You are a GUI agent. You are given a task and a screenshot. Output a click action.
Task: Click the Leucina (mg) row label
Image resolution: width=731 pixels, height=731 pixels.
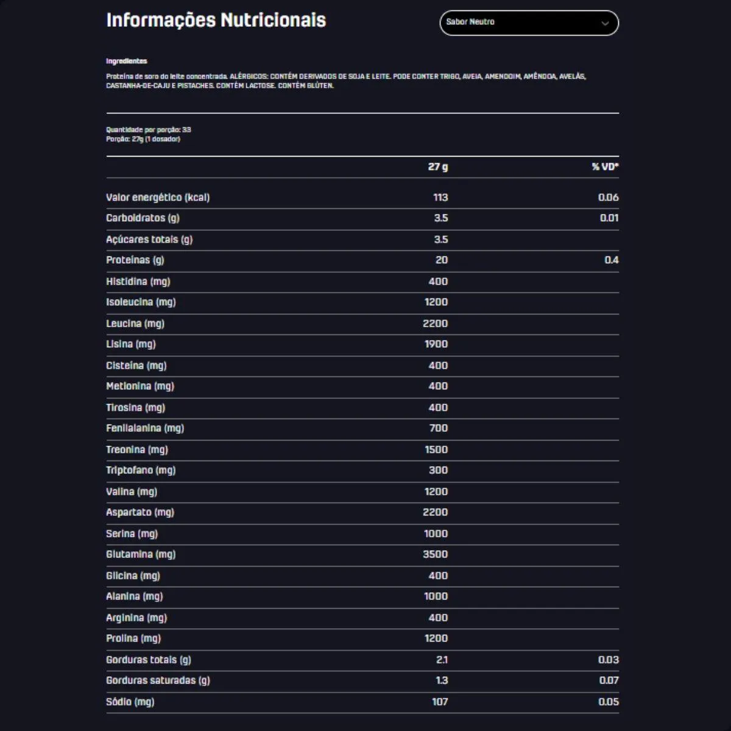click(x=135, y=323)
